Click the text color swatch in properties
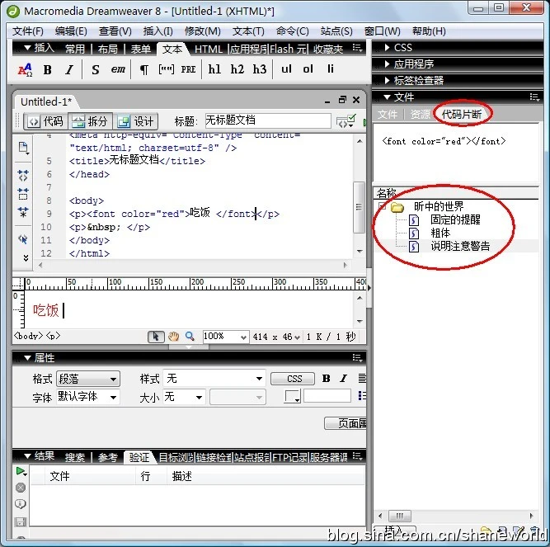Screen dimensions: 550x547 [x=293, y=397]
